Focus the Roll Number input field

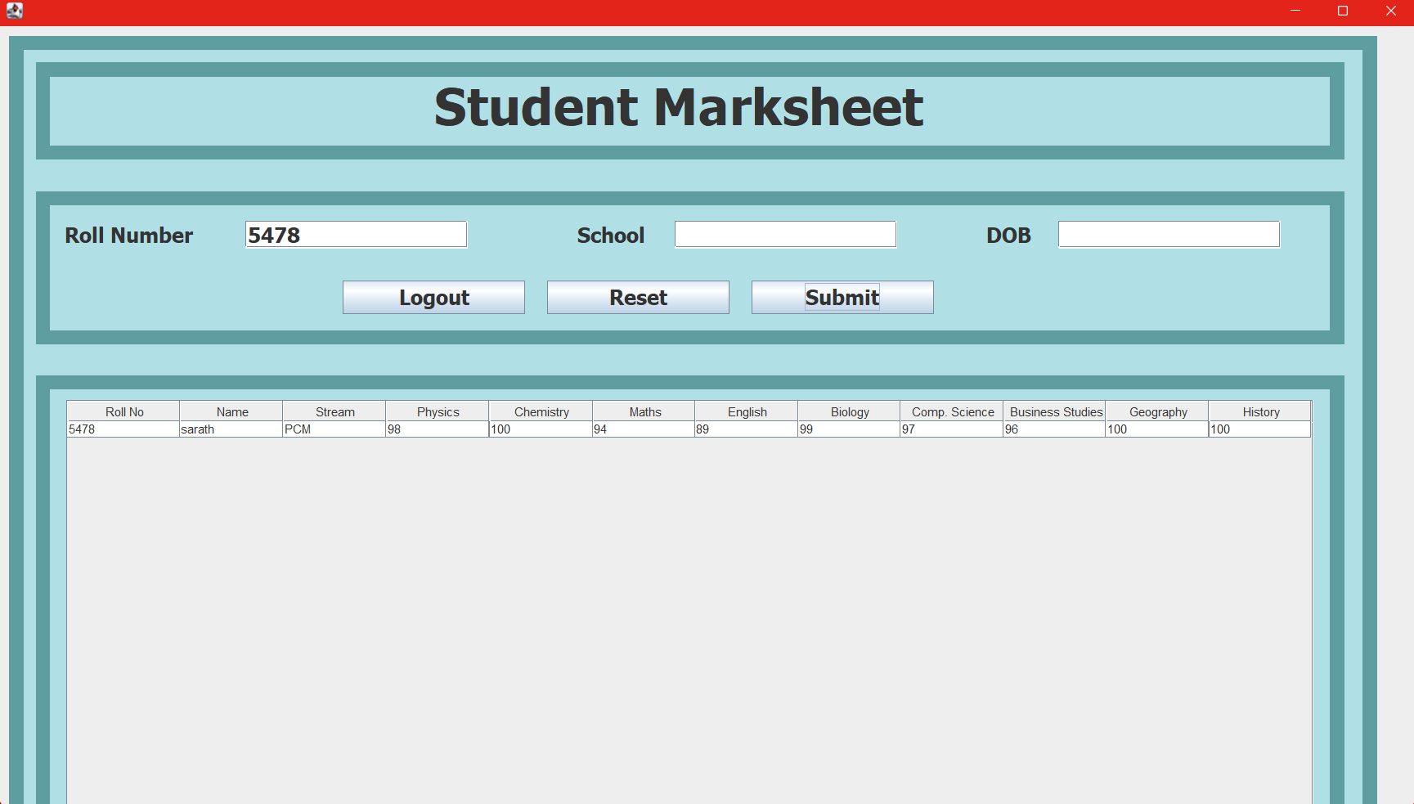[356, 235]
